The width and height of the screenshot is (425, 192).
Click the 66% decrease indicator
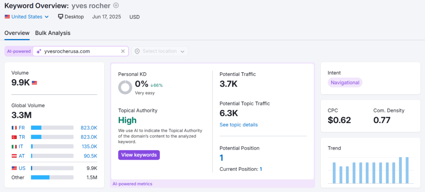156,85
